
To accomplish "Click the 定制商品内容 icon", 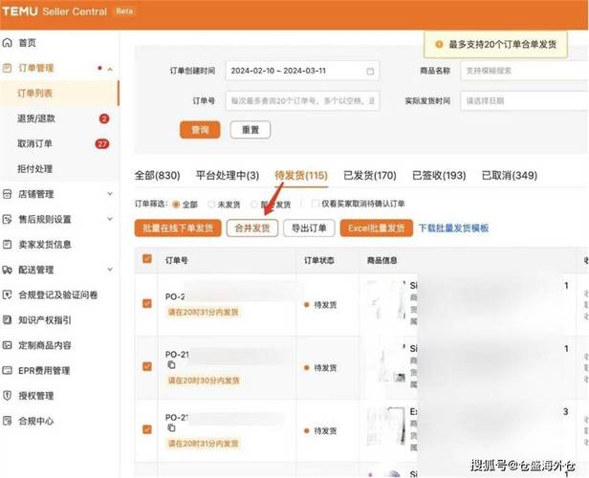I will 7,345.
